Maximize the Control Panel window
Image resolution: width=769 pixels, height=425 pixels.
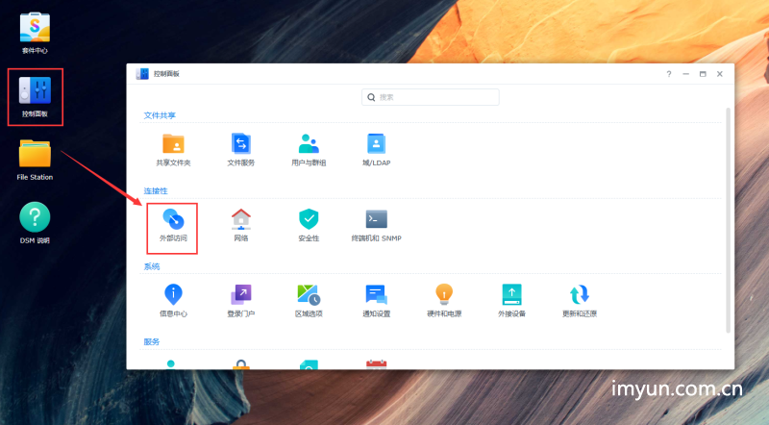[x=703, y=74]
